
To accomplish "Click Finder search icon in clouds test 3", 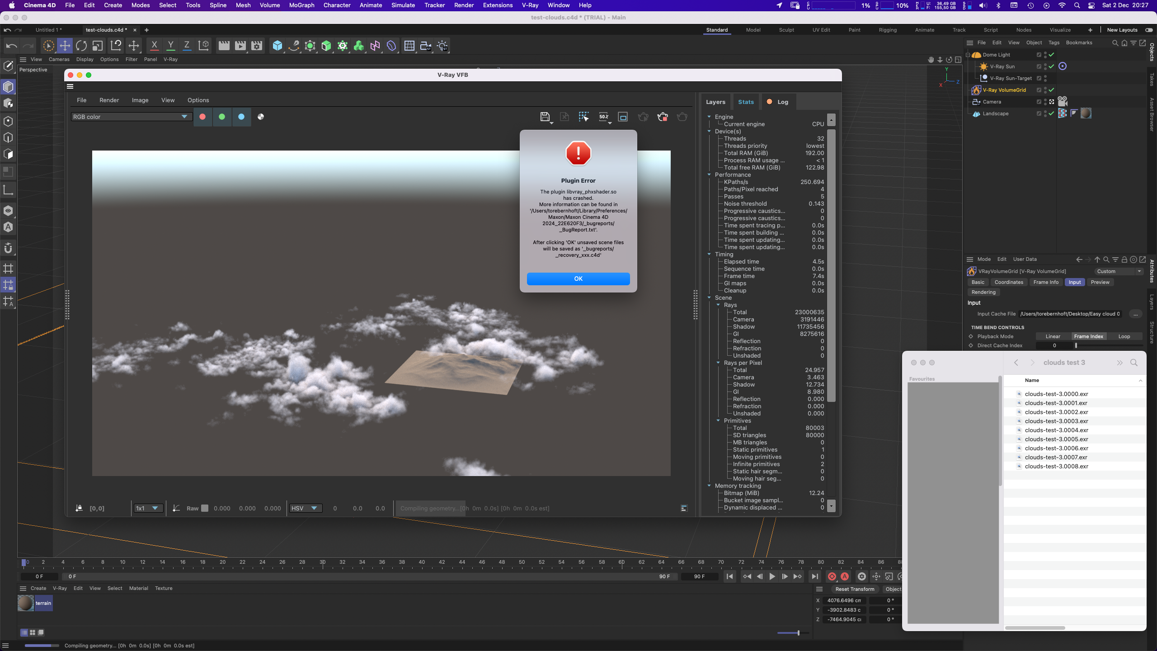I will [1134, 363].
